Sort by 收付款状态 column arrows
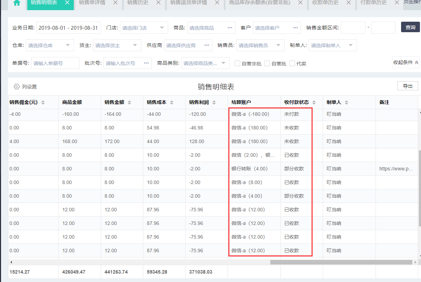 pos(314,103)
